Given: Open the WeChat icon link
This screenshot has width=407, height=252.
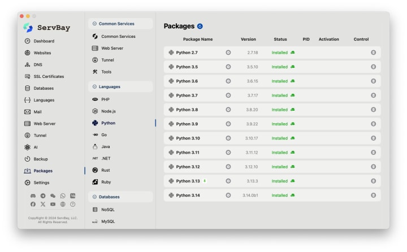Looking at the screenshot, I should (x=53, y=196).
